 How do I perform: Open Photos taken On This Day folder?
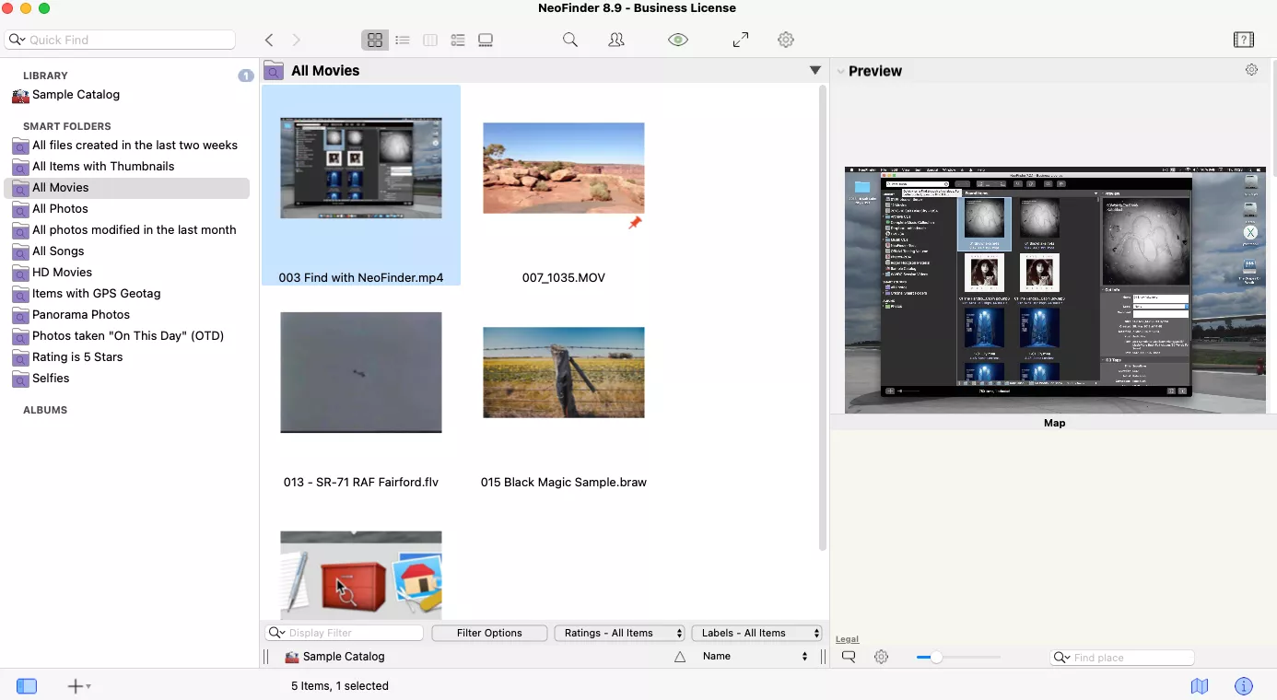pos(127,336)
